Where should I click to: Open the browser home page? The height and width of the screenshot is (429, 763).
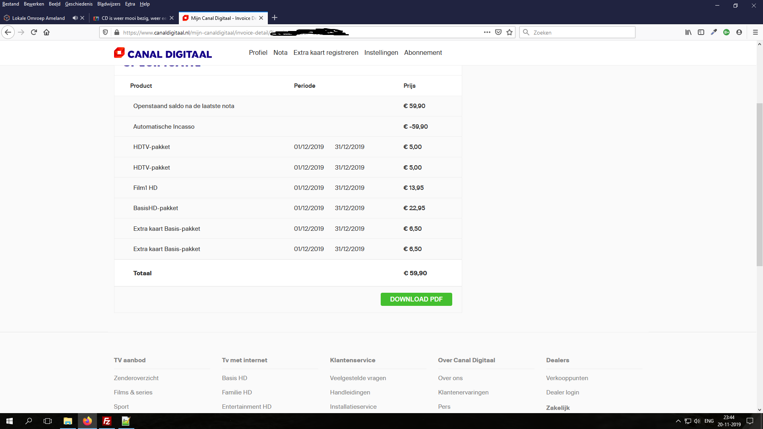tap(46, 32)
